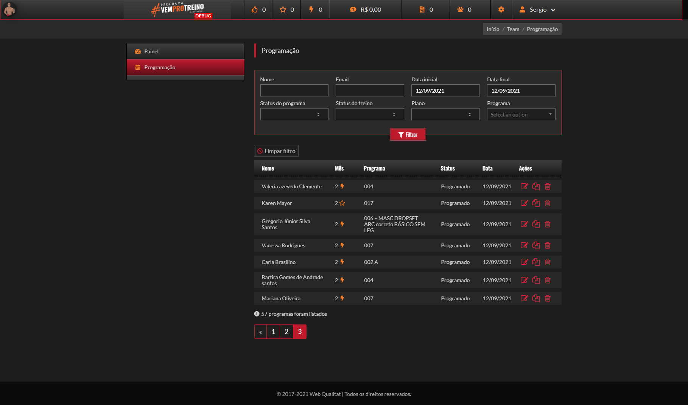688x405 pixels.
Task: Click the thumbs-up counter icon
Action: click(255, 9)
